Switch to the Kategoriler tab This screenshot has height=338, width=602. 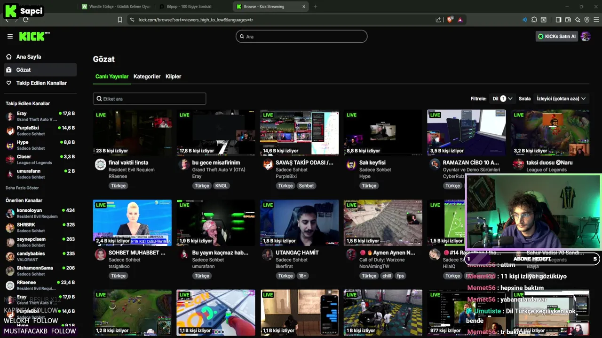click(x=147, y=77)
